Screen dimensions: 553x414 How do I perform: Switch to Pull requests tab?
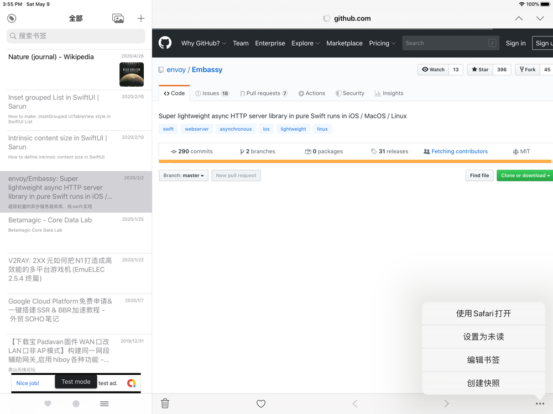(264, 93)
